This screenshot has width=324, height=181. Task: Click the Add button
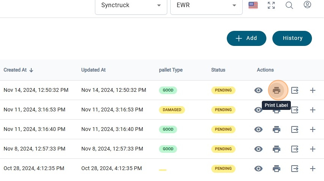coord(246,38)
